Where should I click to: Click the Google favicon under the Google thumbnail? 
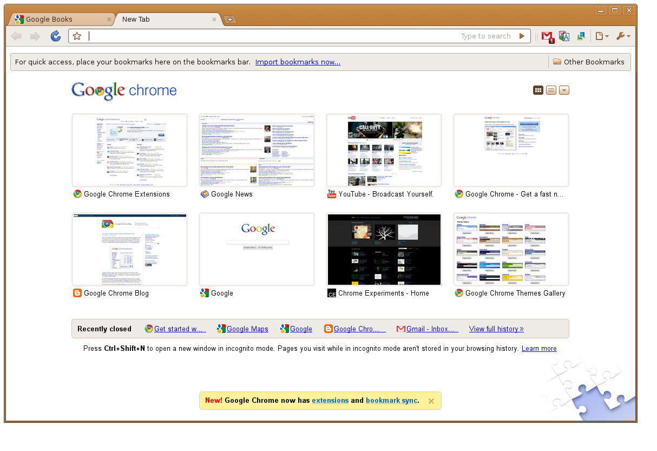pos(205,293)
